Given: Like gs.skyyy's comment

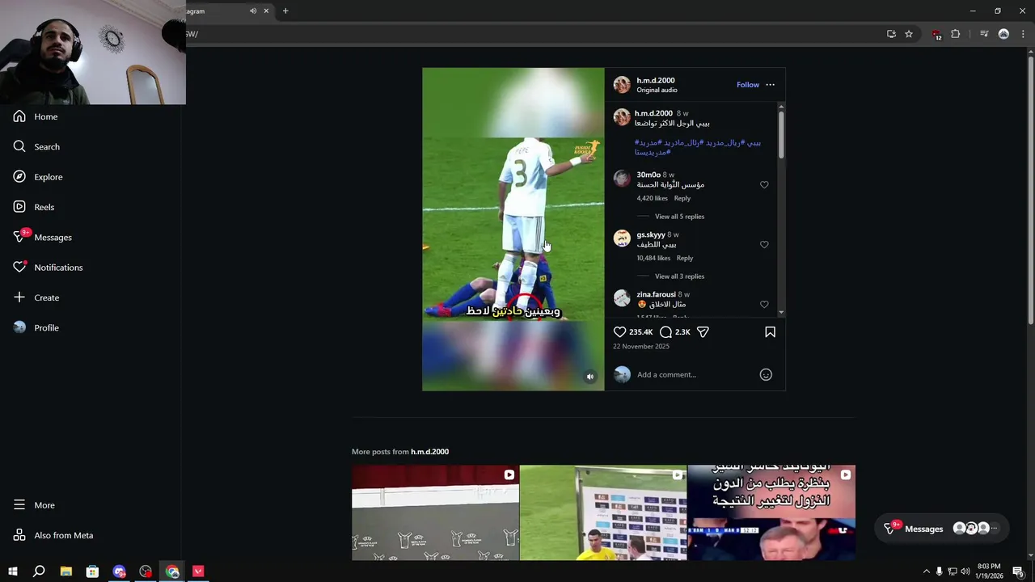Looking at the screenshot, I should click(x=764, y=245).
